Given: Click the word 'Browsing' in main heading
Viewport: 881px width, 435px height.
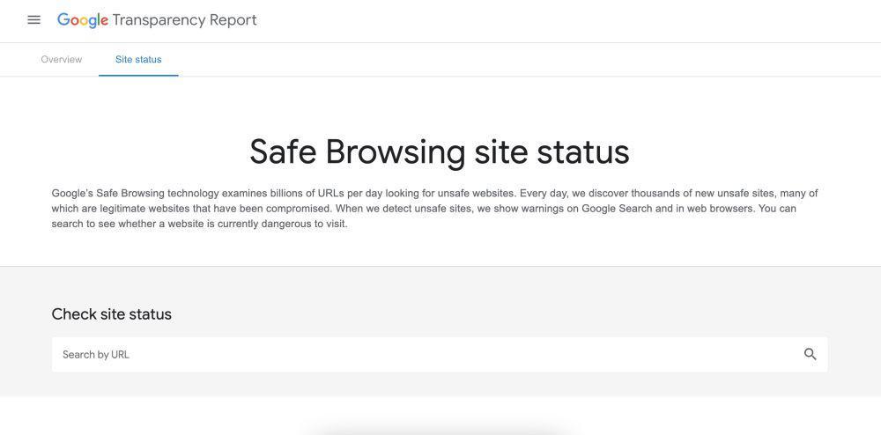Looking at the screenshot, I should point(396,152).
